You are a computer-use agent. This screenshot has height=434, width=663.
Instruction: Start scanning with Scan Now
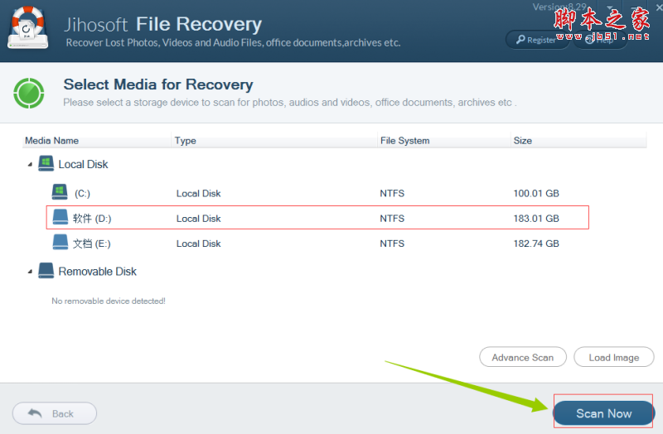(604, 413)
